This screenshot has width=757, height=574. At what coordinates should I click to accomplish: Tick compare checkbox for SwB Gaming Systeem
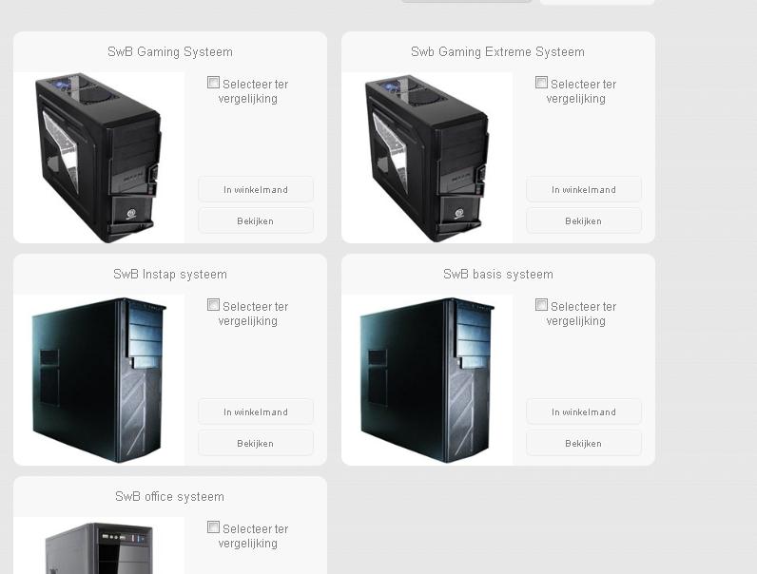[213, 83]
